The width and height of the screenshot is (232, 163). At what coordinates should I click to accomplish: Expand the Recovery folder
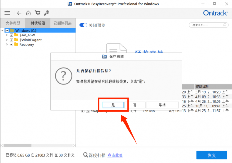point(7,44)
